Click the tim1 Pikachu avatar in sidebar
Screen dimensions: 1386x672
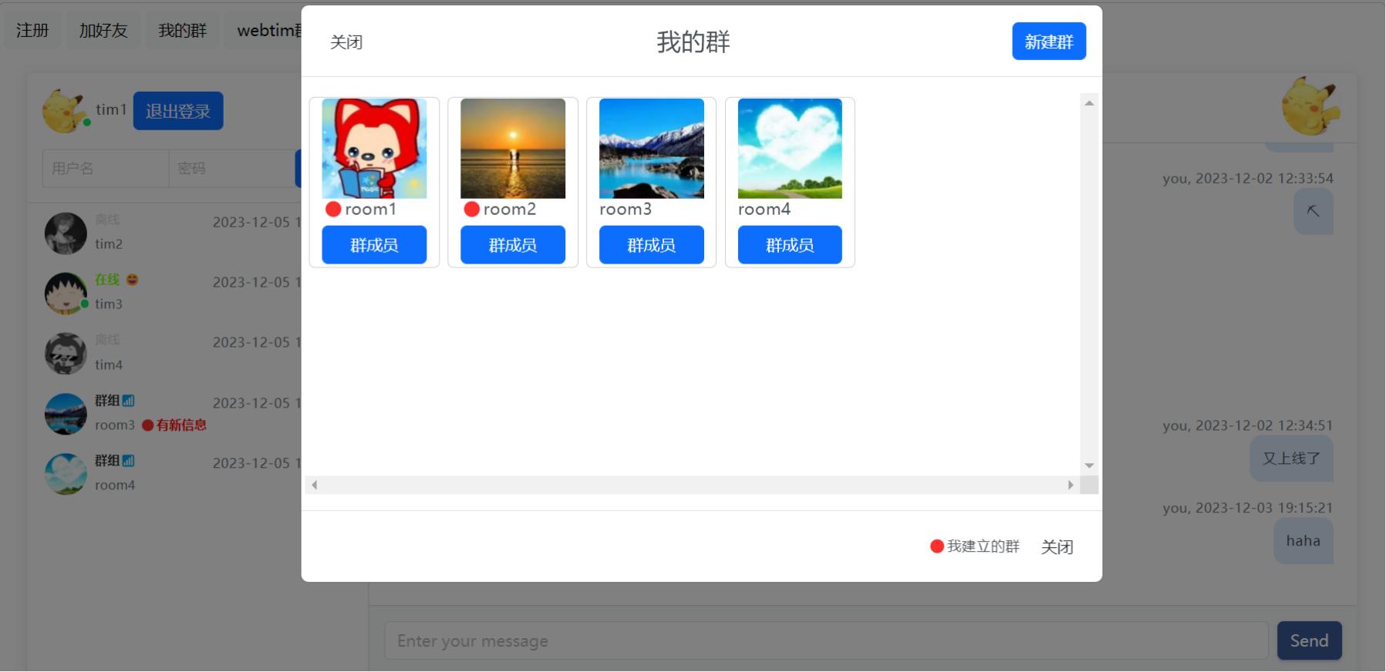65,111
